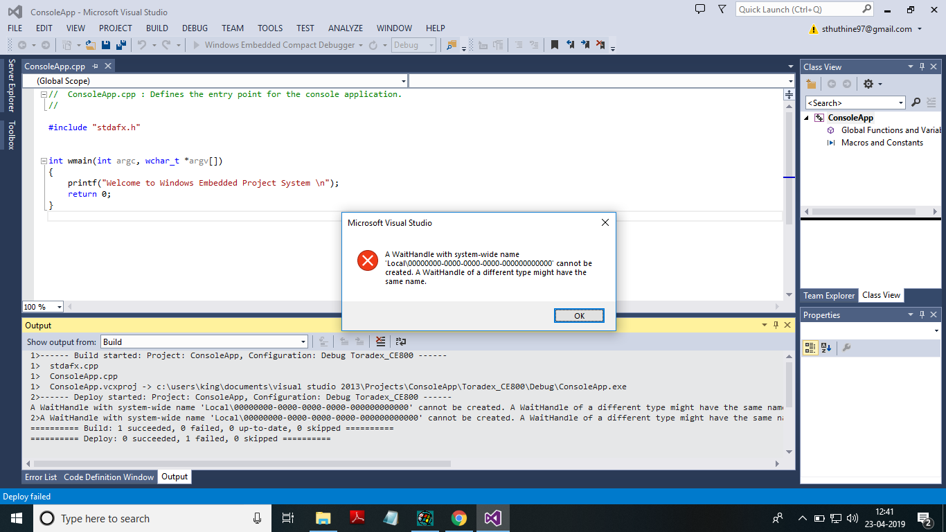Pin the ConsoleApp.cpp tab
Viewport: 946px width, 532px height.
(96, 66)
